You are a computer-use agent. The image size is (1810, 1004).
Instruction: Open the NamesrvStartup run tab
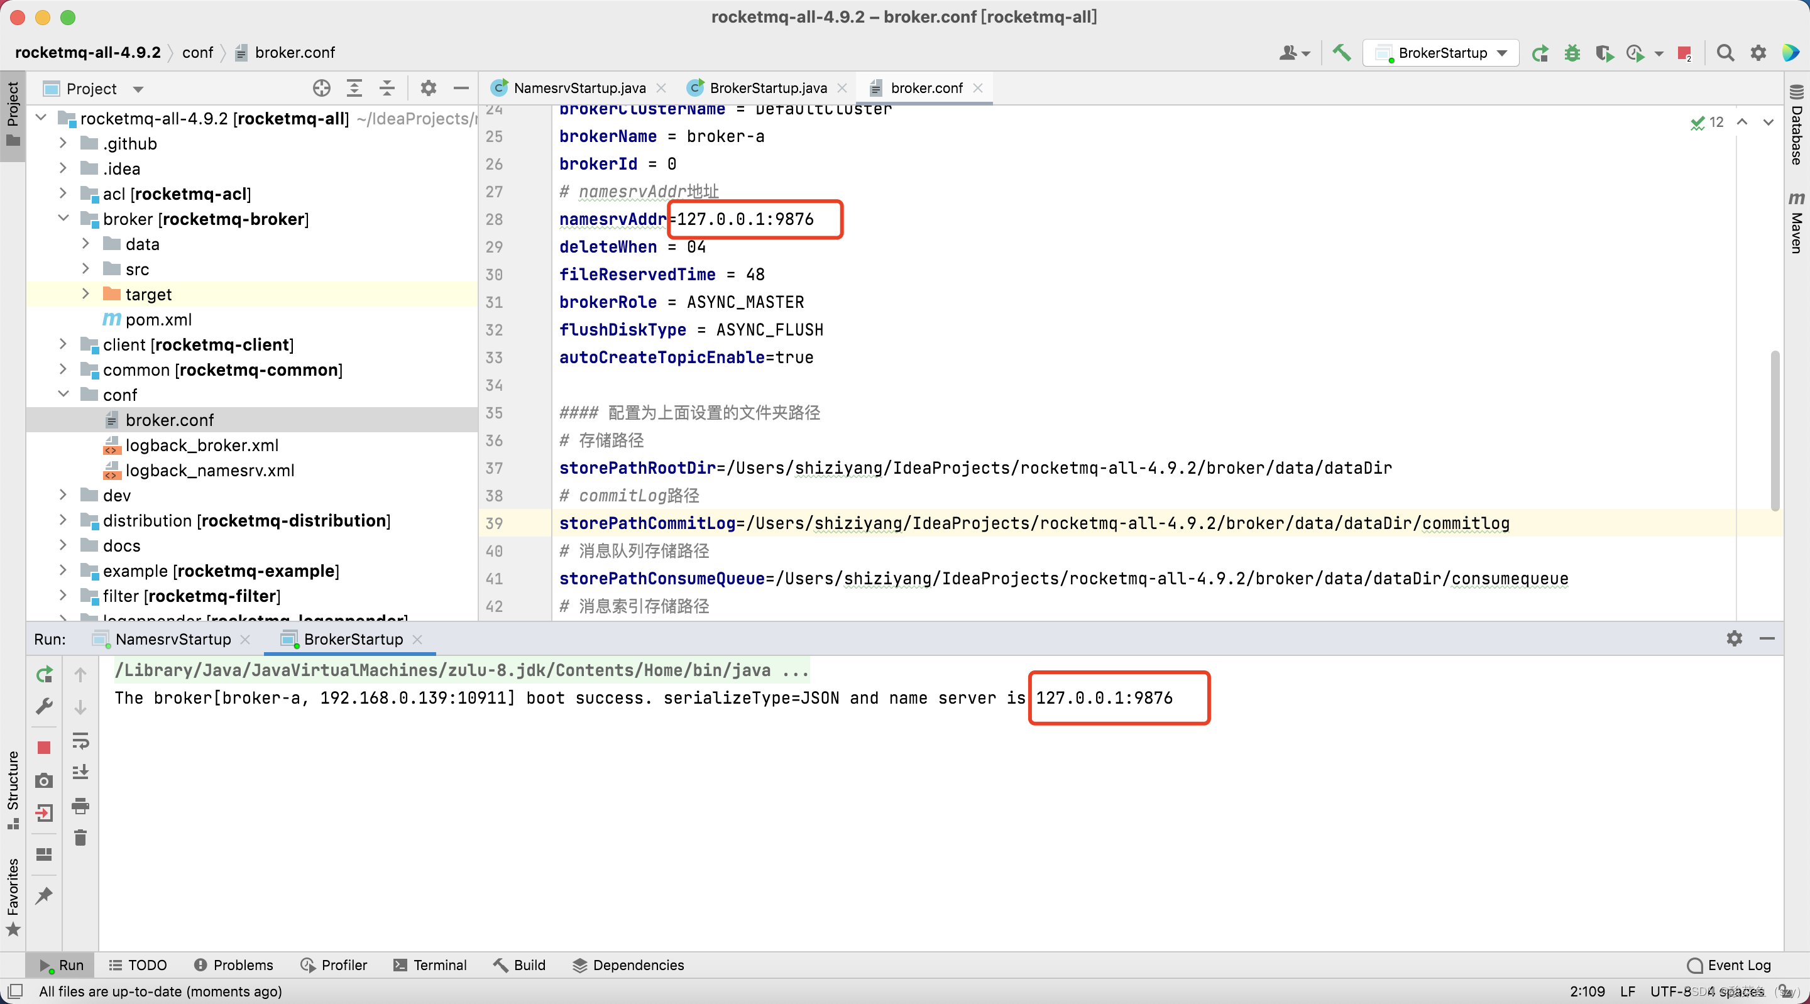pyautogui.click(x=172, y=639)
